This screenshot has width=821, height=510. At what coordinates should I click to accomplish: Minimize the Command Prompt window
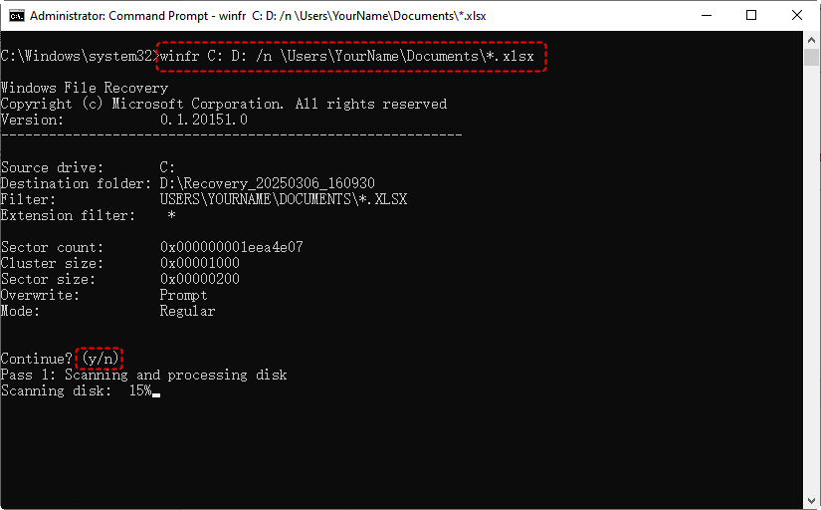pos(707,15)
